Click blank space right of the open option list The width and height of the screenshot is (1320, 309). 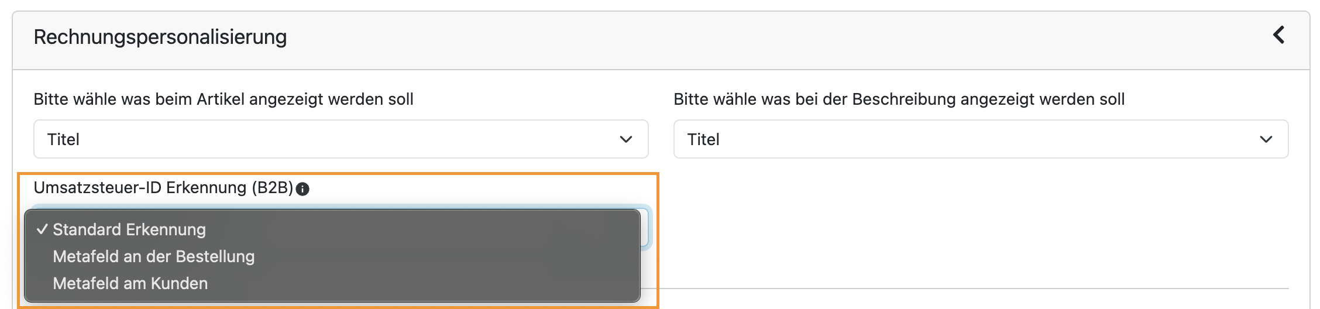tap(971, 234)
